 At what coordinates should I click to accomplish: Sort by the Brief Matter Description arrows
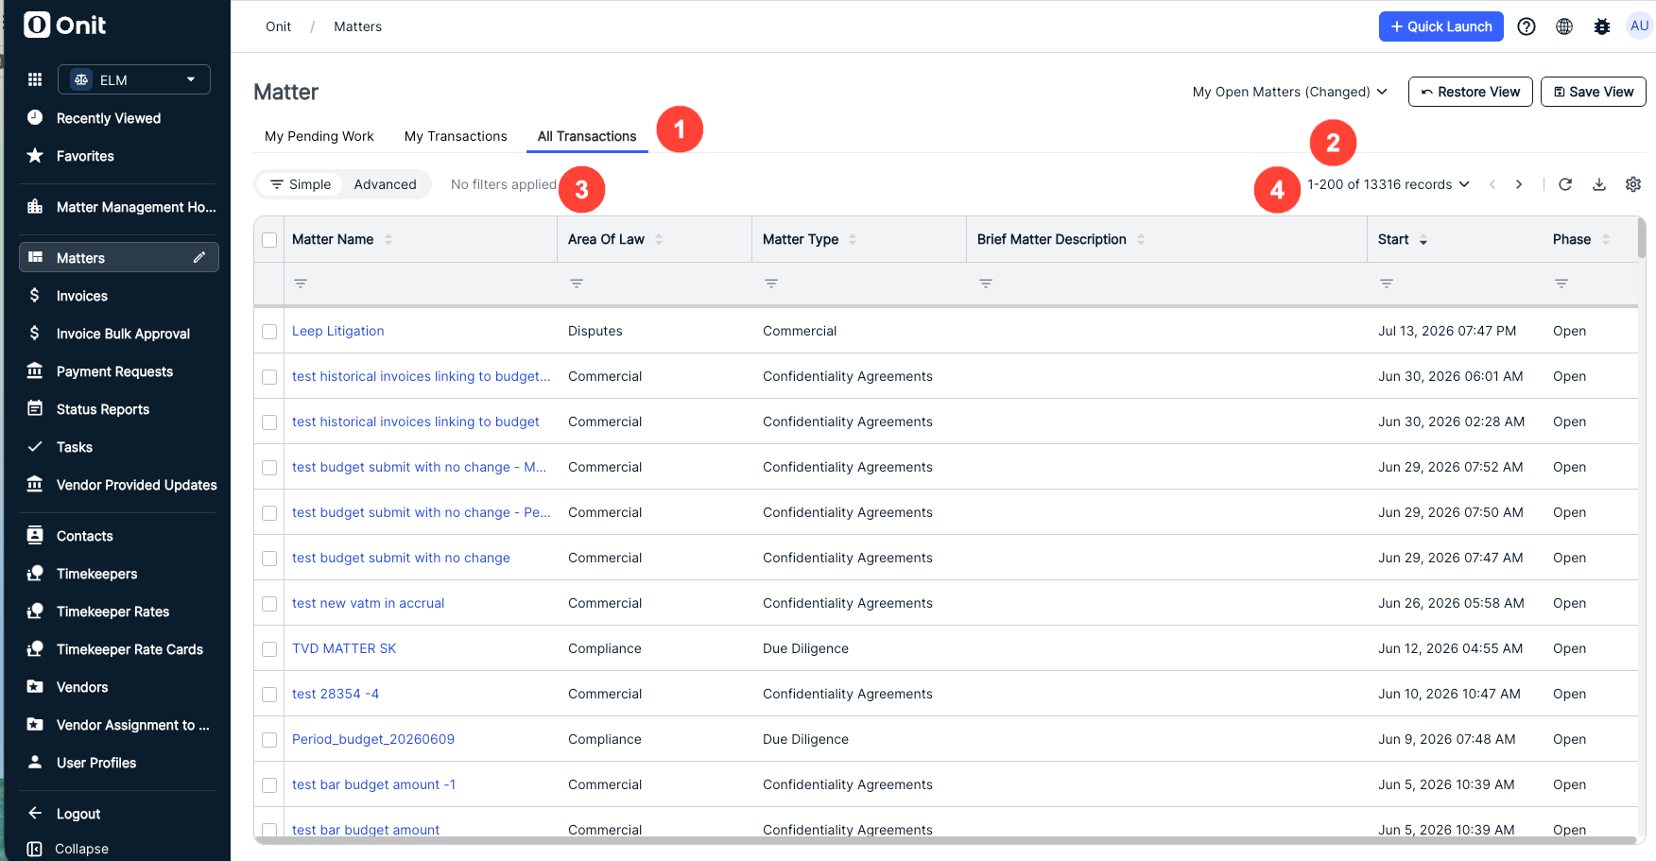[x=1141, y=239]
